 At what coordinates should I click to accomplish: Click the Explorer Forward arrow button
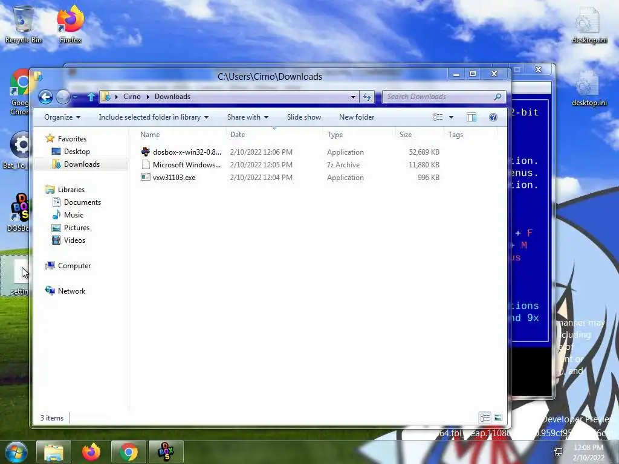pos(63,97)
